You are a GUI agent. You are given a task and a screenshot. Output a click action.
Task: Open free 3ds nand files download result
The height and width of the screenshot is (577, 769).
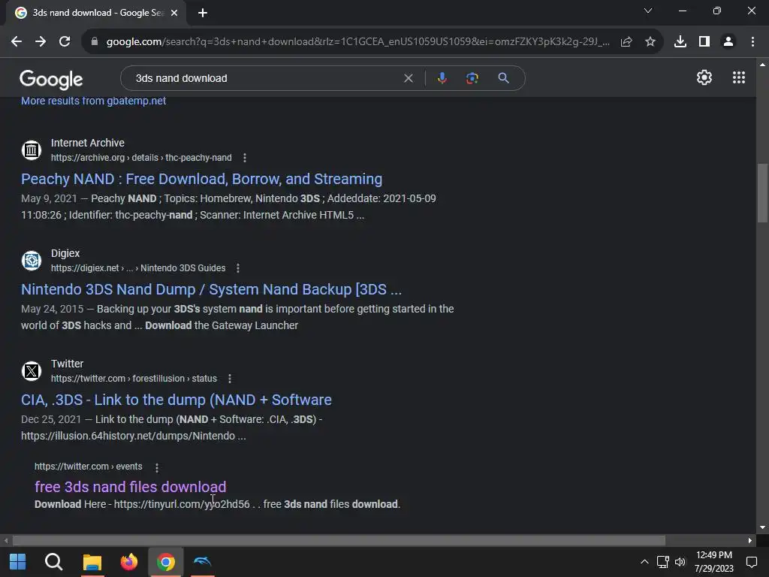[x=131, y=486]
